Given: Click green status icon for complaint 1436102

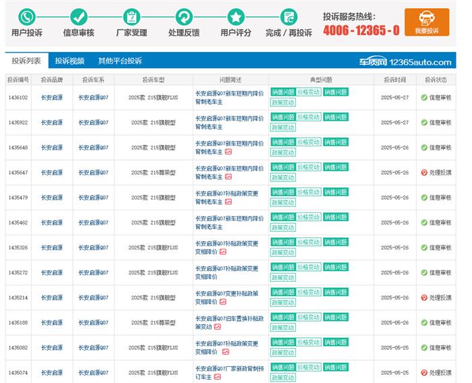Looking at the screenshot, I should 424,98.
